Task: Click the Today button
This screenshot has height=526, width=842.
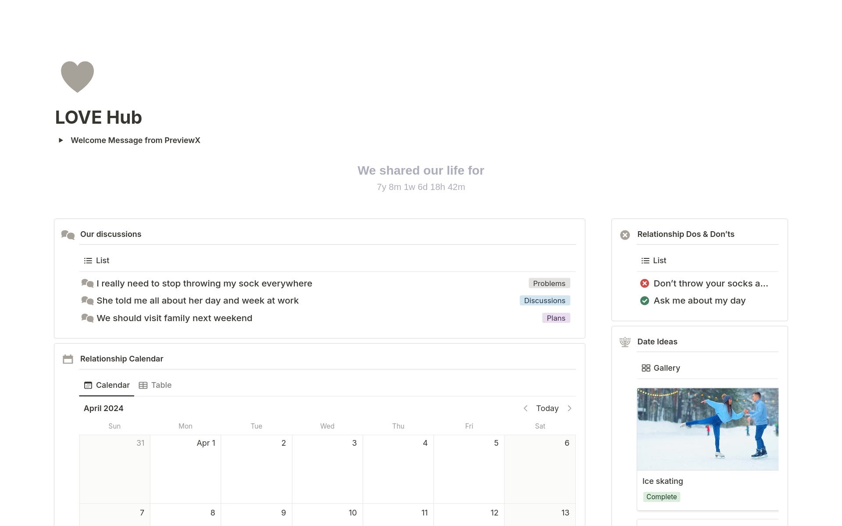Action: [x=547, y=408]
